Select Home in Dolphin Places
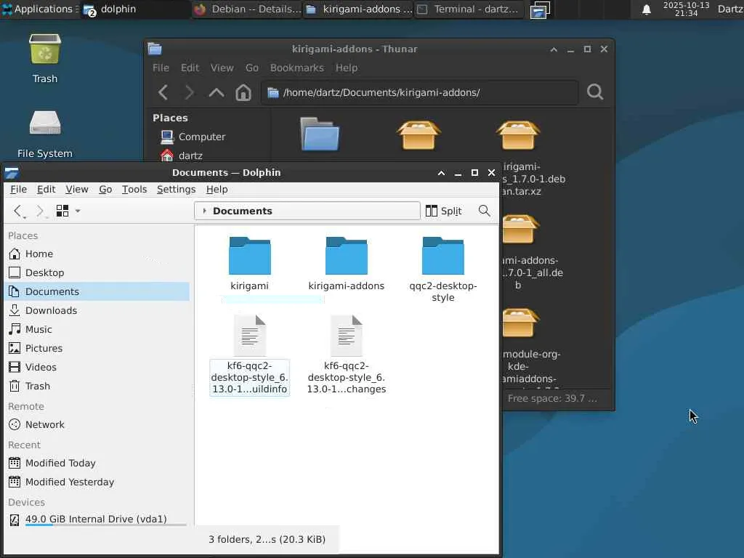The width and height of the screenshot is (744, 558). tap(97, 254)
